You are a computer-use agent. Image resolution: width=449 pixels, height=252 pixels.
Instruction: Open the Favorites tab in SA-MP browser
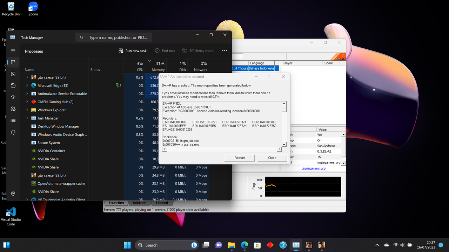[116, 203]
